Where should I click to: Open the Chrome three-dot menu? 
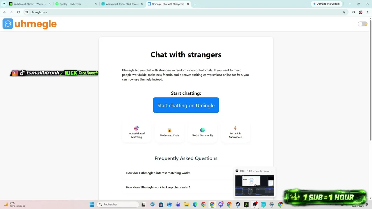pyautogui.click(x=367, y=12)
